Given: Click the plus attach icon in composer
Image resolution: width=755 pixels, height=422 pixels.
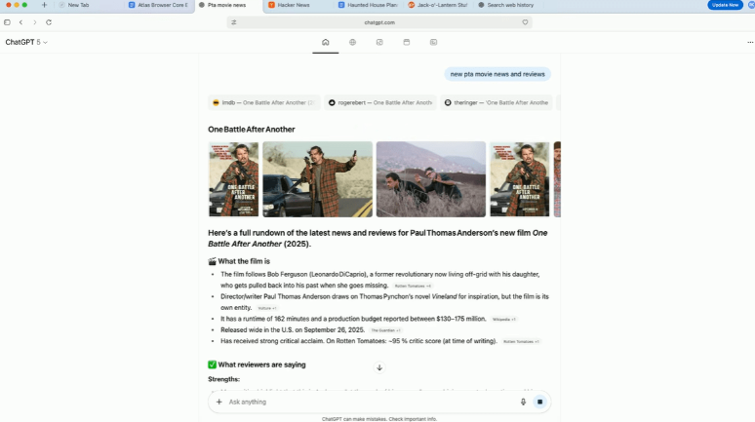Looking at the screenshot, I should [x=219, y=402].
